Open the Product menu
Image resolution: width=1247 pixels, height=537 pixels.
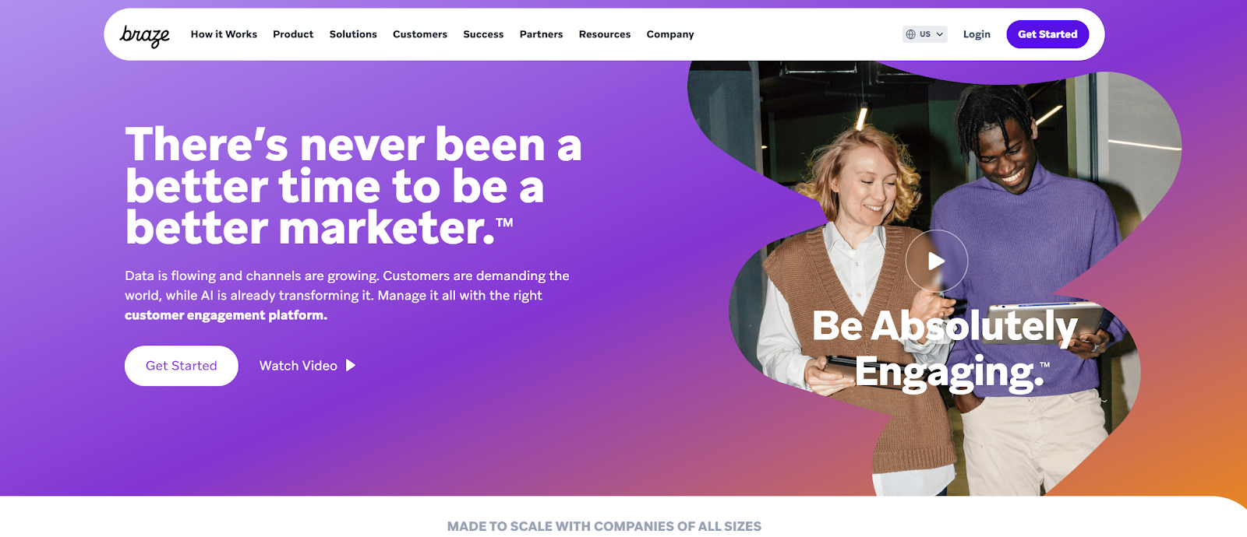(x=293, y=34)
